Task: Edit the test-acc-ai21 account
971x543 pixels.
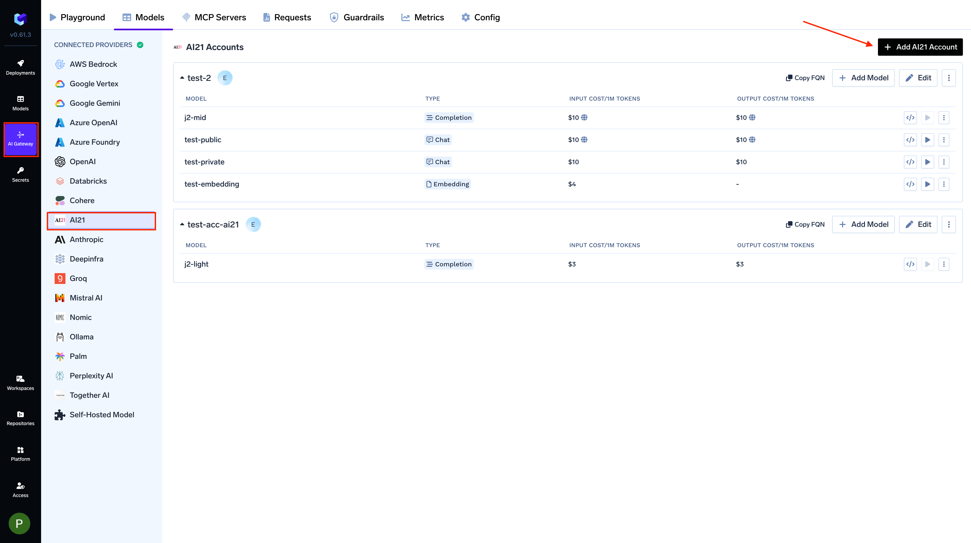Action: click(918, 225)
